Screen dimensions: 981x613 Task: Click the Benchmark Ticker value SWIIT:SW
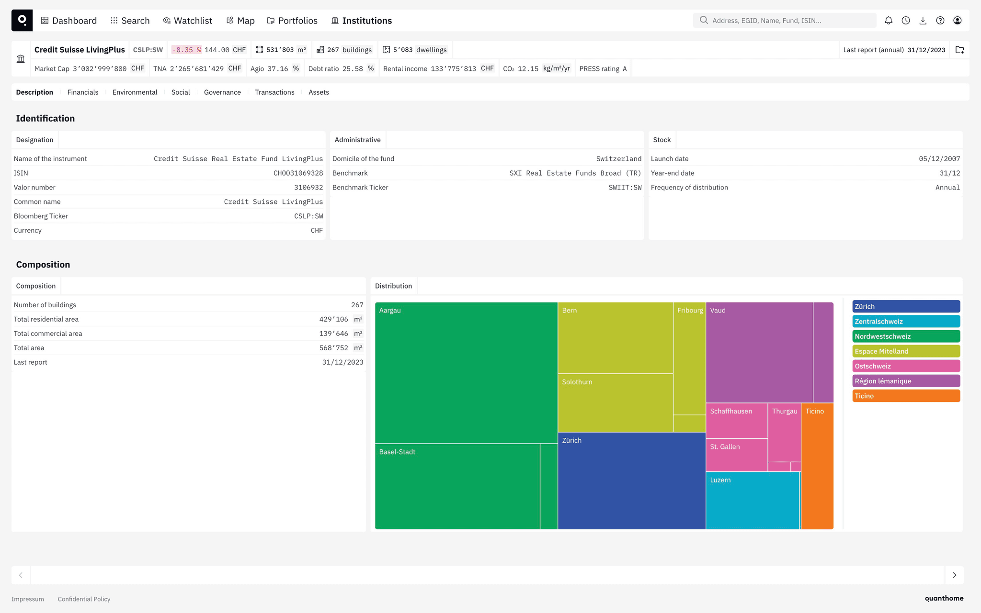625,188
